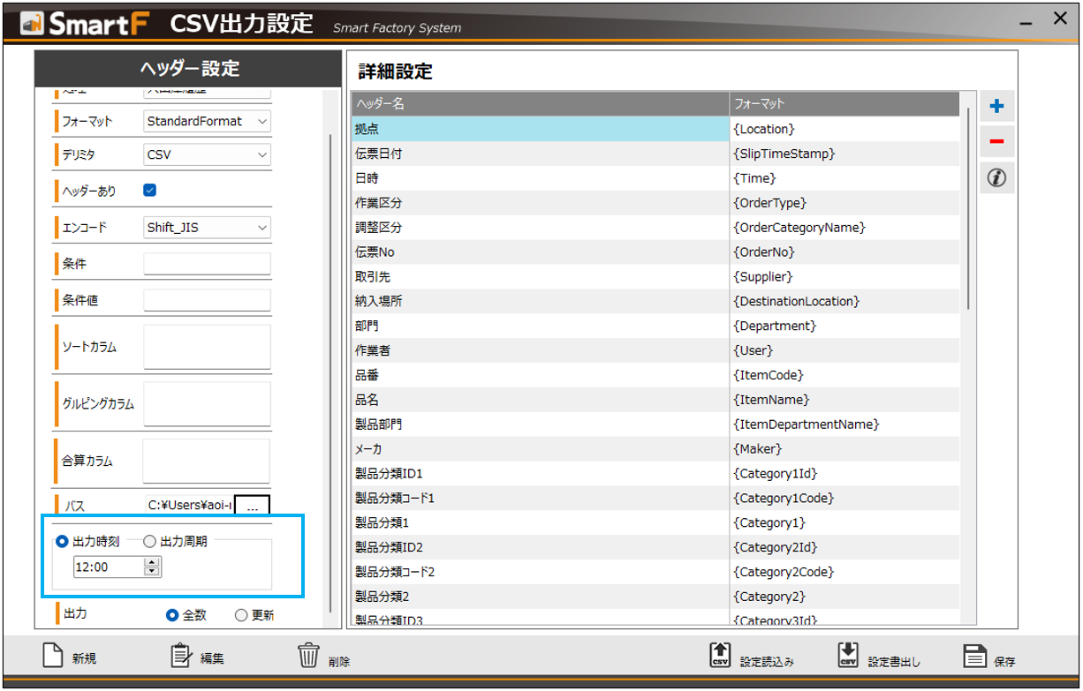Click the 新規 new document icon

click(x=54, y=656)
